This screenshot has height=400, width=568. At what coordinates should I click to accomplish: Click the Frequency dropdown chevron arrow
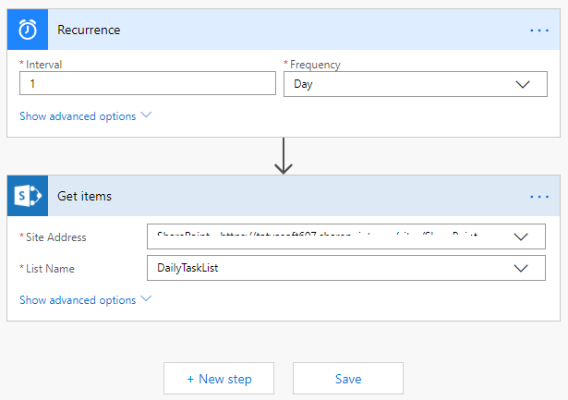coord(523,84)
